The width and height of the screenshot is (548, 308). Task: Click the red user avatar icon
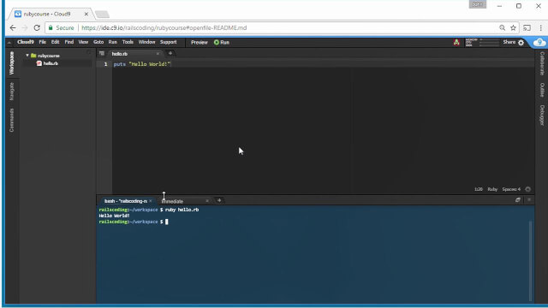point(456,43)
